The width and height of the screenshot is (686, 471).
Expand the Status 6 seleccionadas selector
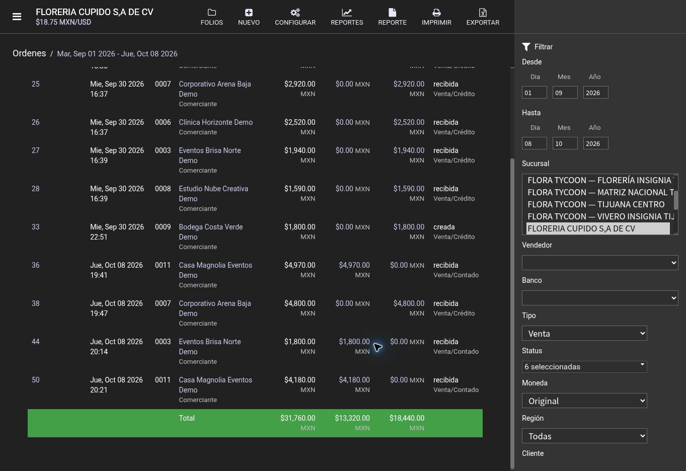coord(584,367)
